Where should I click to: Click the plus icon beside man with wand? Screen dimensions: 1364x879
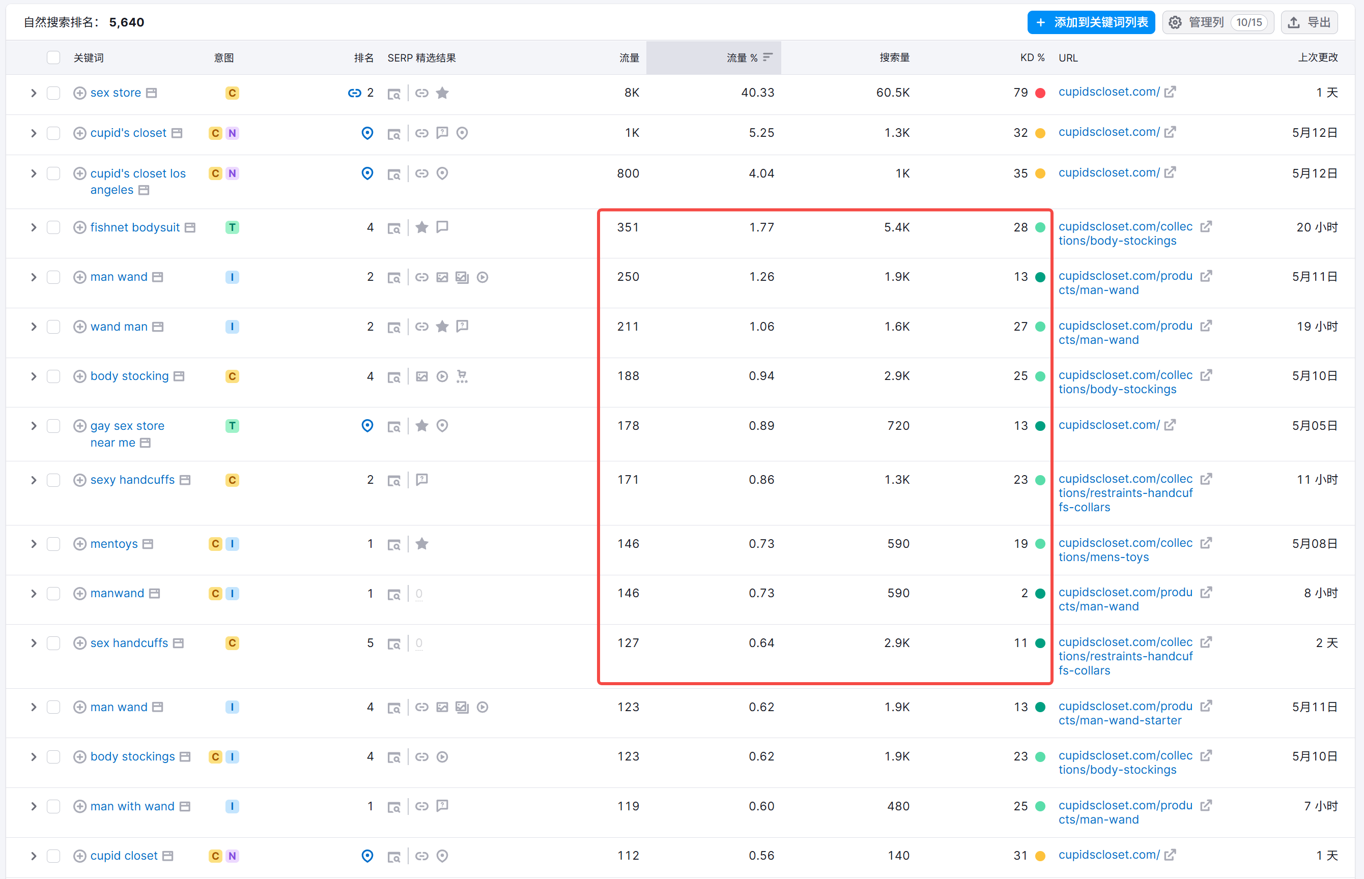click(80, 806)
